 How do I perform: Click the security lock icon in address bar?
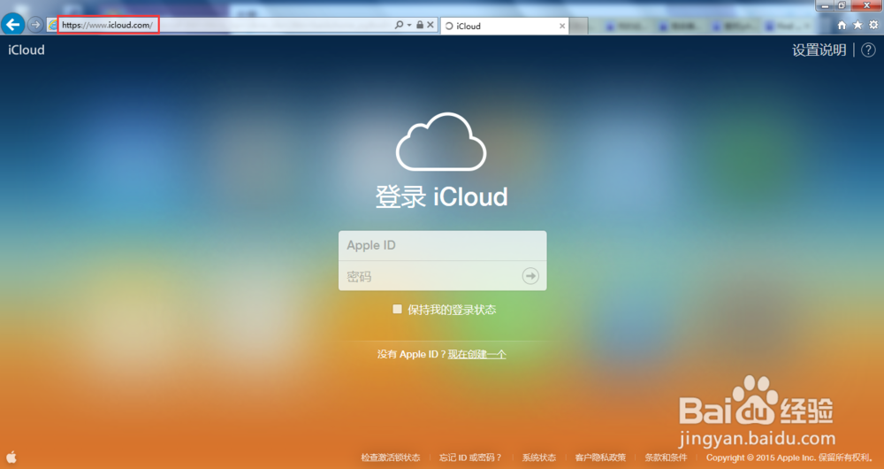coord(419,25)
